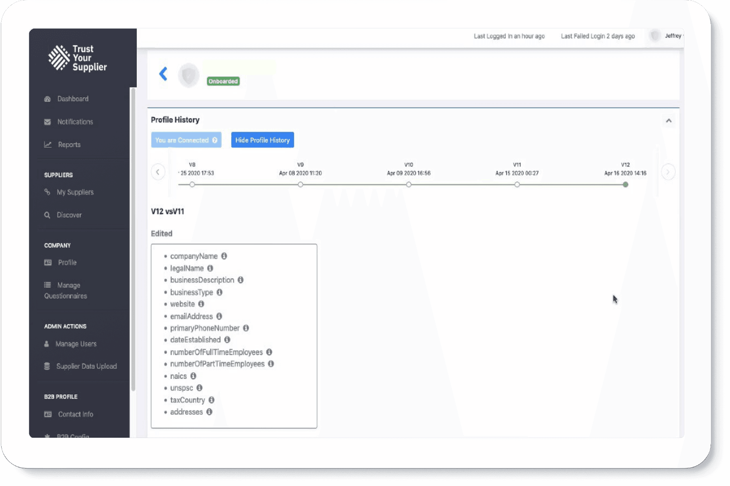The width and height of the screenshot is (730, 486).
Task: Click the info icon beside dateEstablished
Action: click(227, 340)
